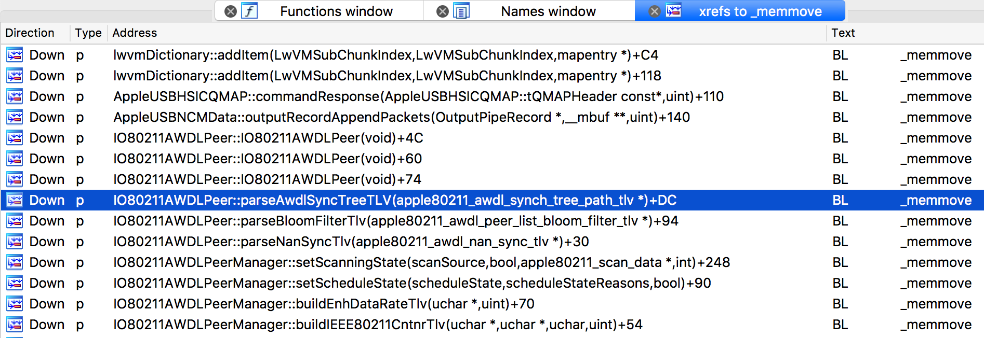The image size is (984, 338).
Task: Click xref icon of AppleUSBHSICQMAP::commandResponse row
Action: (15, 96)
